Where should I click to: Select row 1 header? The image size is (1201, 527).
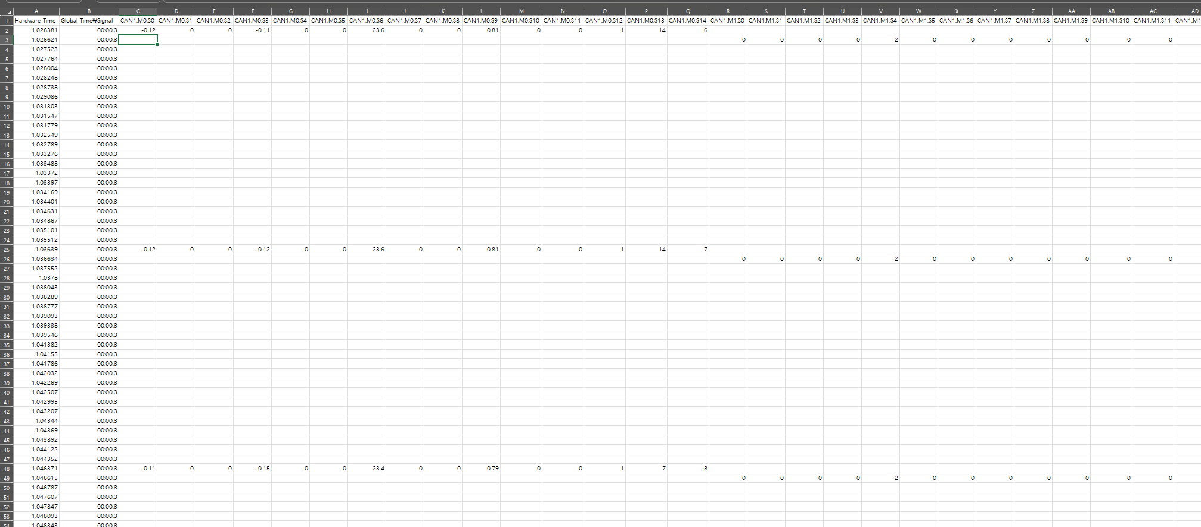[x=7, y=21]
